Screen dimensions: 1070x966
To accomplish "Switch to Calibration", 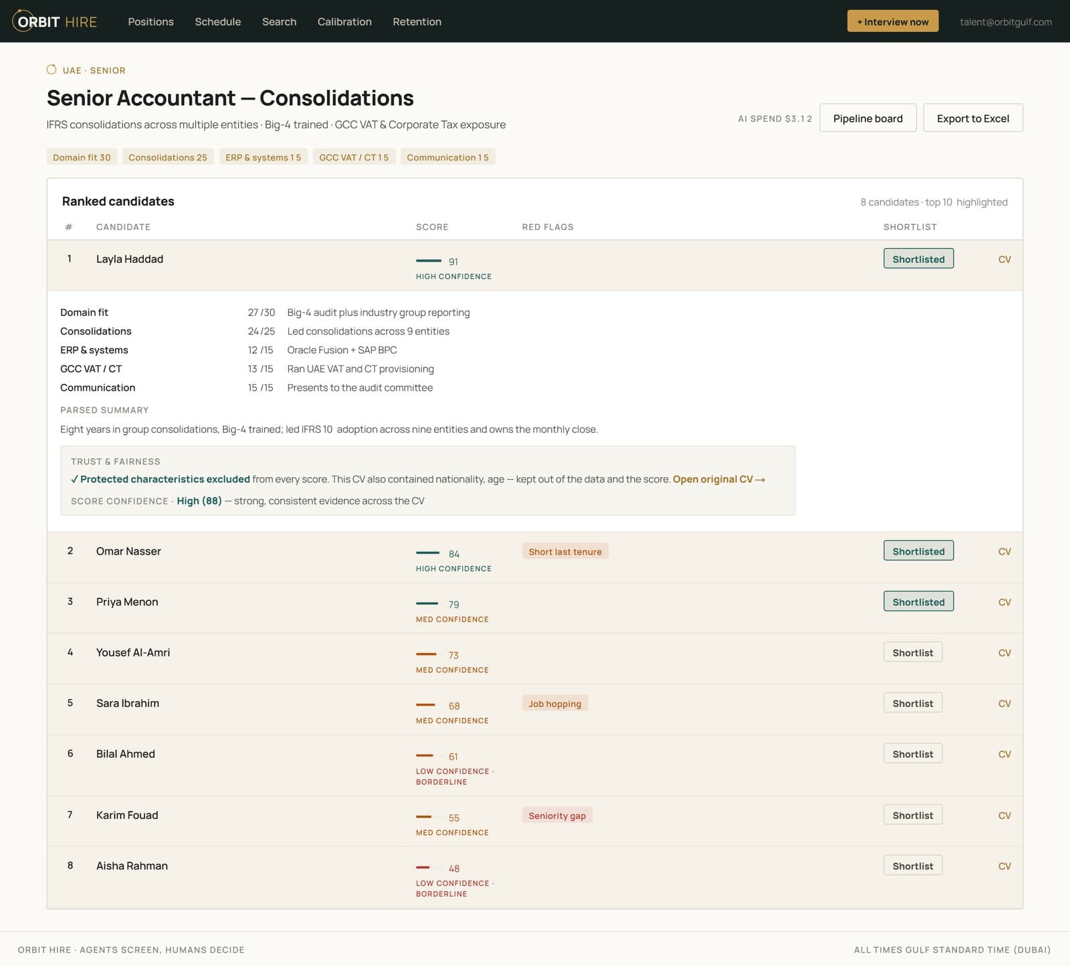I will click(x=344, y=21).
